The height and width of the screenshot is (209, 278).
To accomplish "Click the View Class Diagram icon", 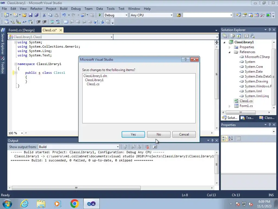I will click(252, 36).
